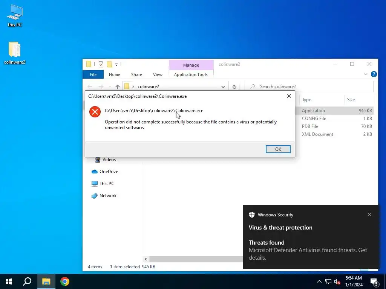Dismiss the Windows Security notification

click(369, 214)
